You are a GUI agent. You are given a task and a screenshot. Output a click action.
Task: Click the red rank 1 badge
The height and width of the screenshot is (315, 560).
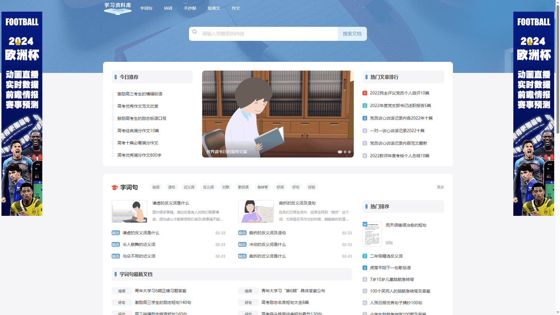(365, 93)
